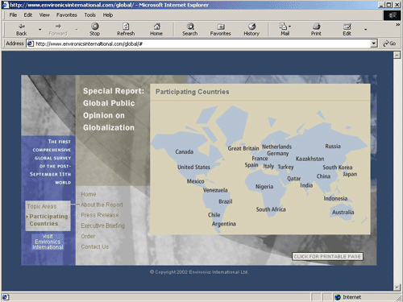Open the Tools menu
This screenshot has height=302, width=403.
tap(90, 15)
